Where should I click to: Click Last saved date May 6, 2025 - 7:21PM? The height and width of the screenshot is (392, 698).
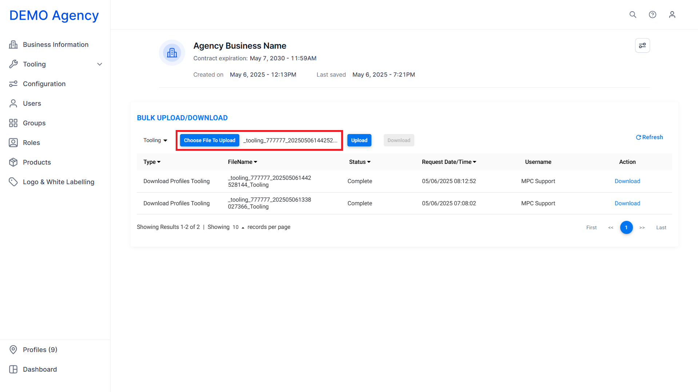click(384, 74)
